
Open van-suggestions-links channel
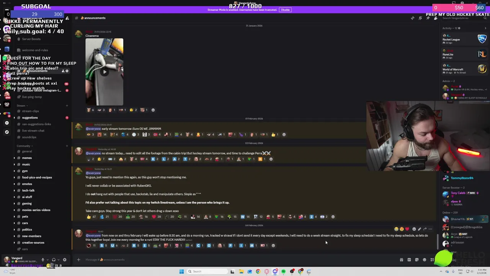[x=36, y=124]
